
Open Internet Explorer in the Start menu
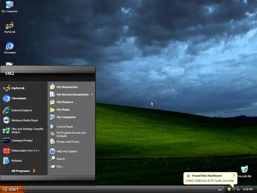tap(24, 110)
